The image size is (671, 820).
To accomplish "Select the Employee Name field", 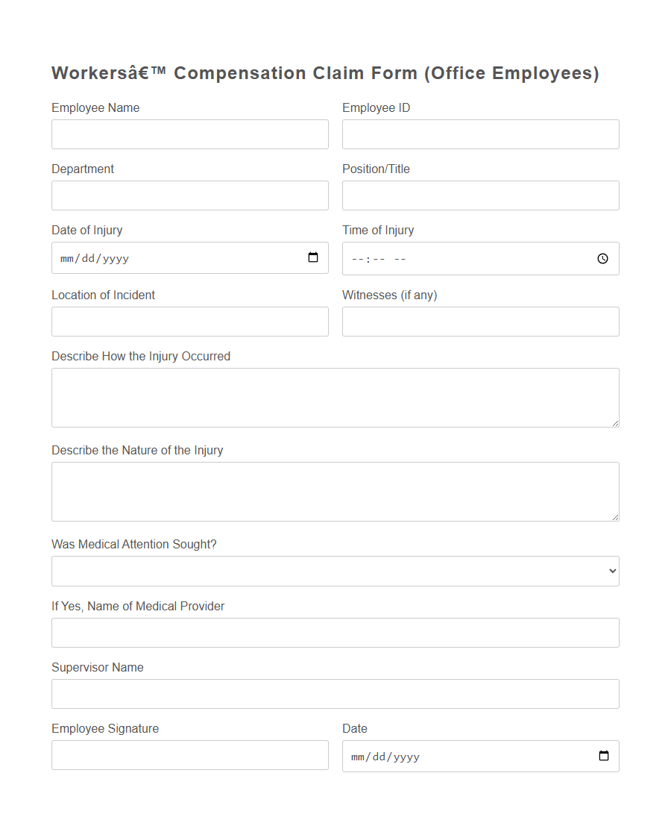I will click(x=189, y=134).
